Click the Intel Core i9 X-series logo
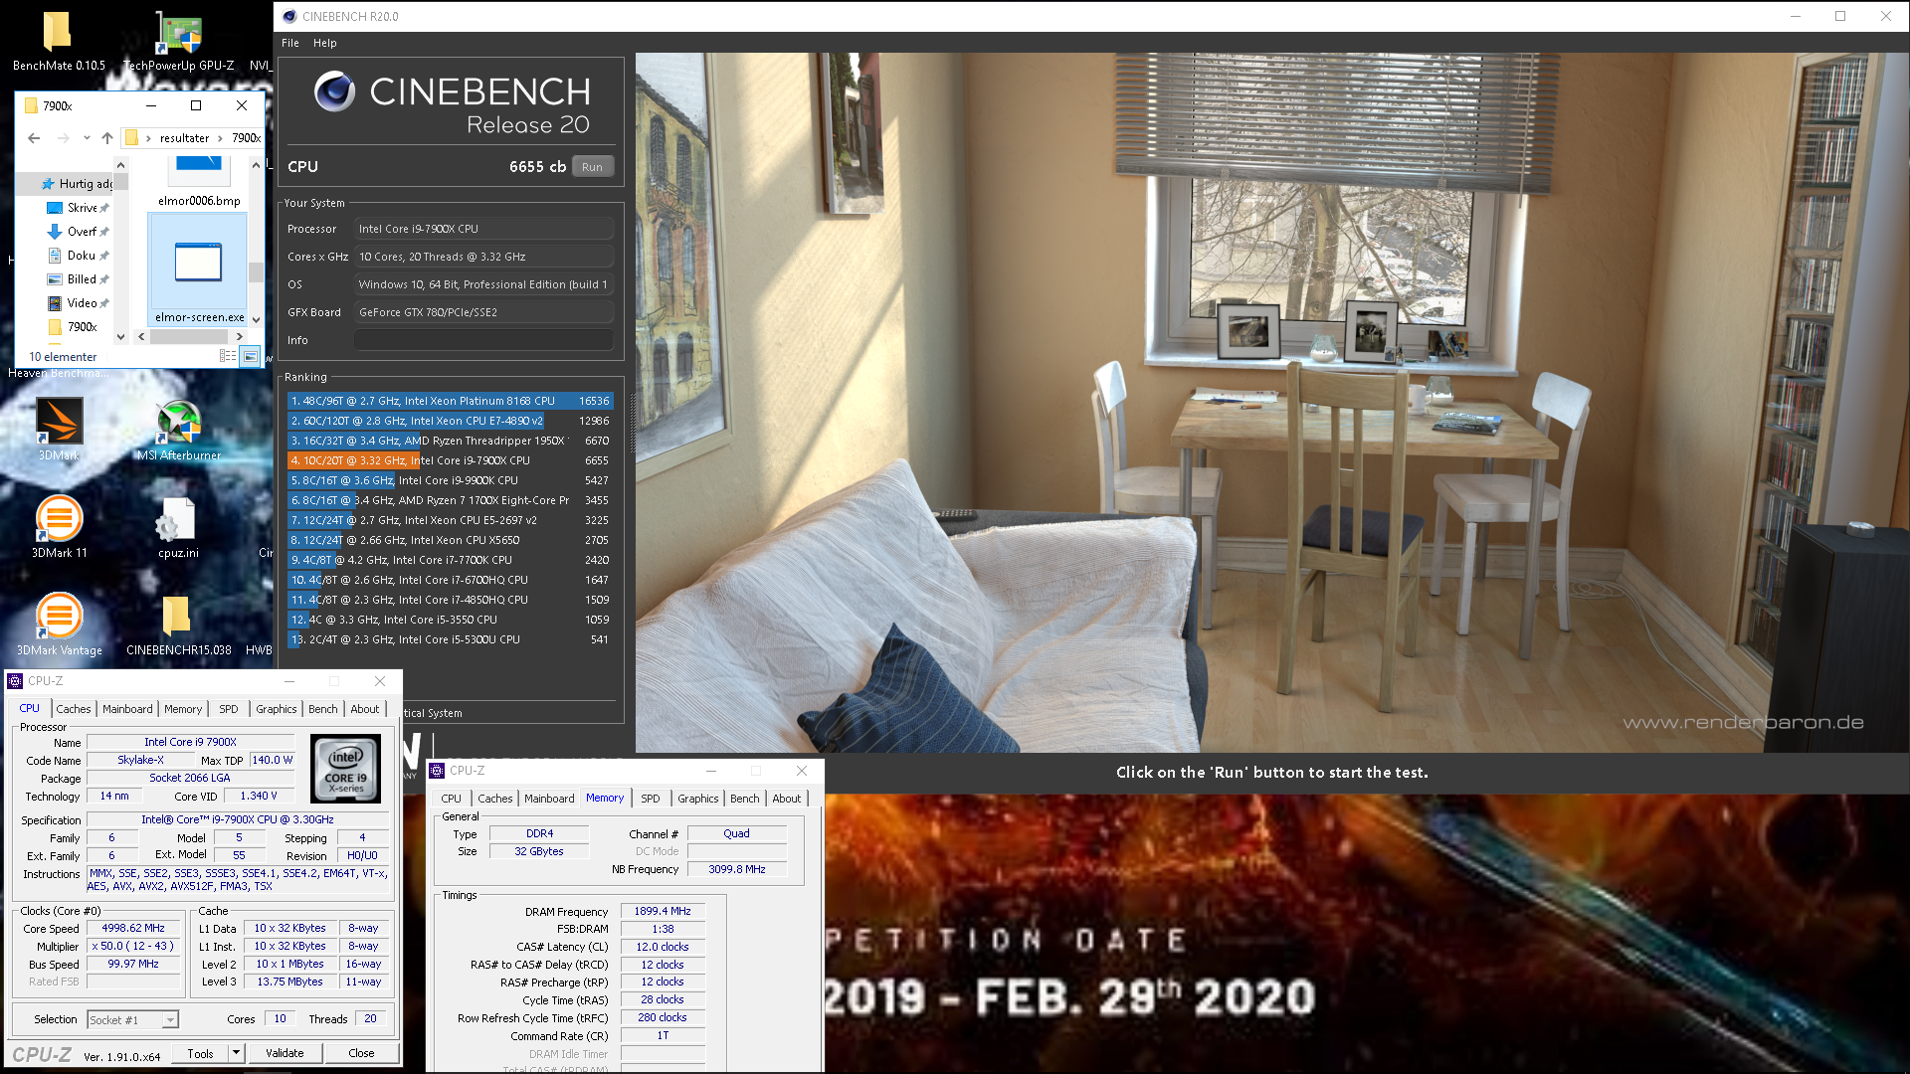The height and width of the screenshot is (1074, 1910). pos(346,769)
